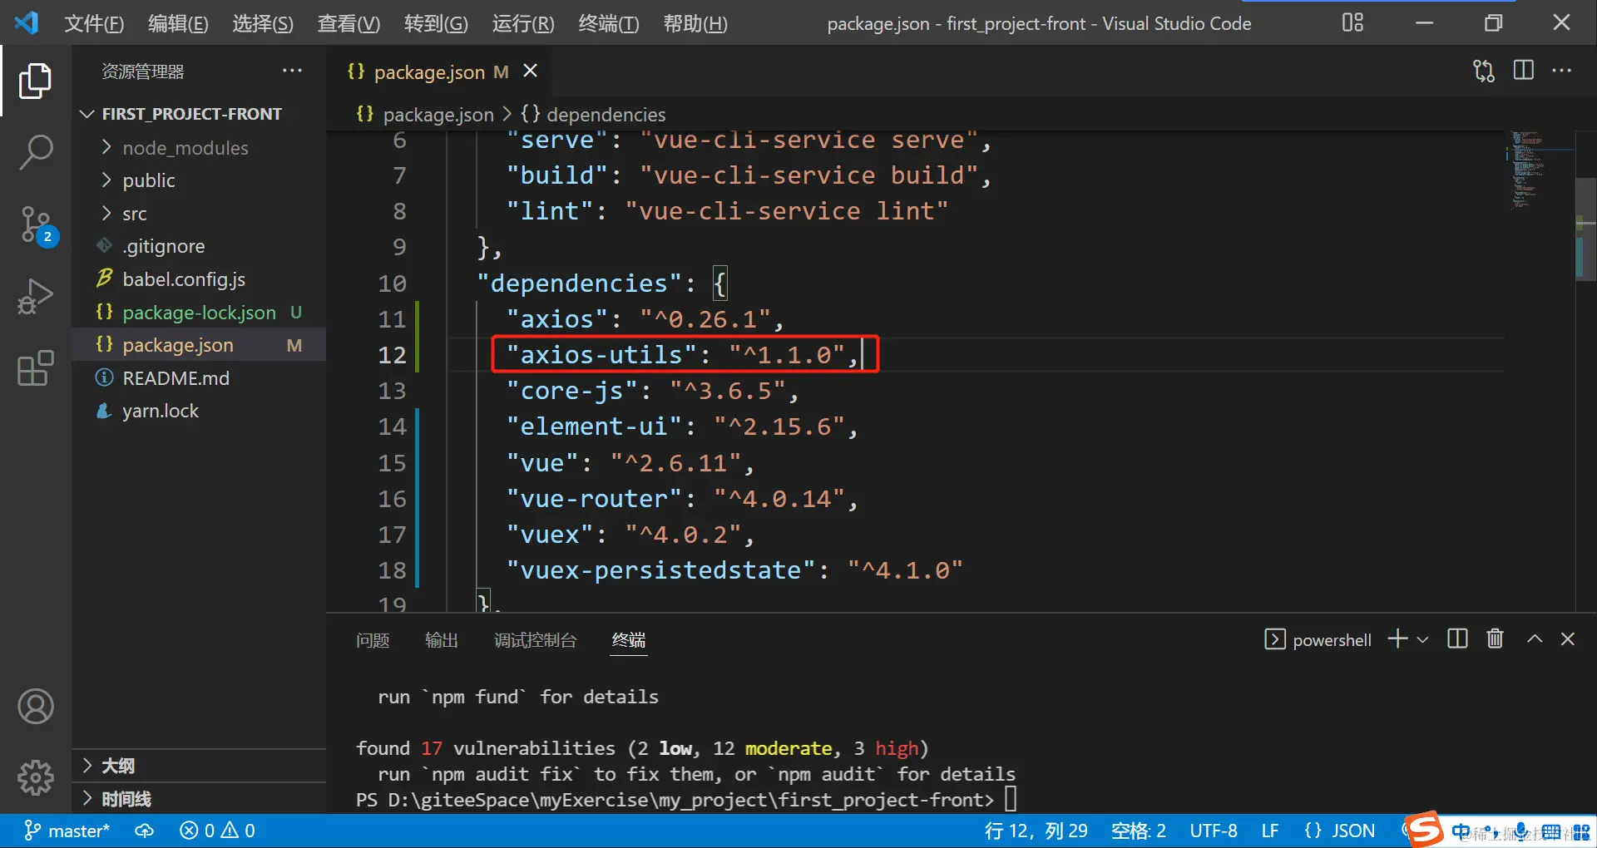Open the Manage gear icon
This screenshot has height=848, width=1597.
35,777
